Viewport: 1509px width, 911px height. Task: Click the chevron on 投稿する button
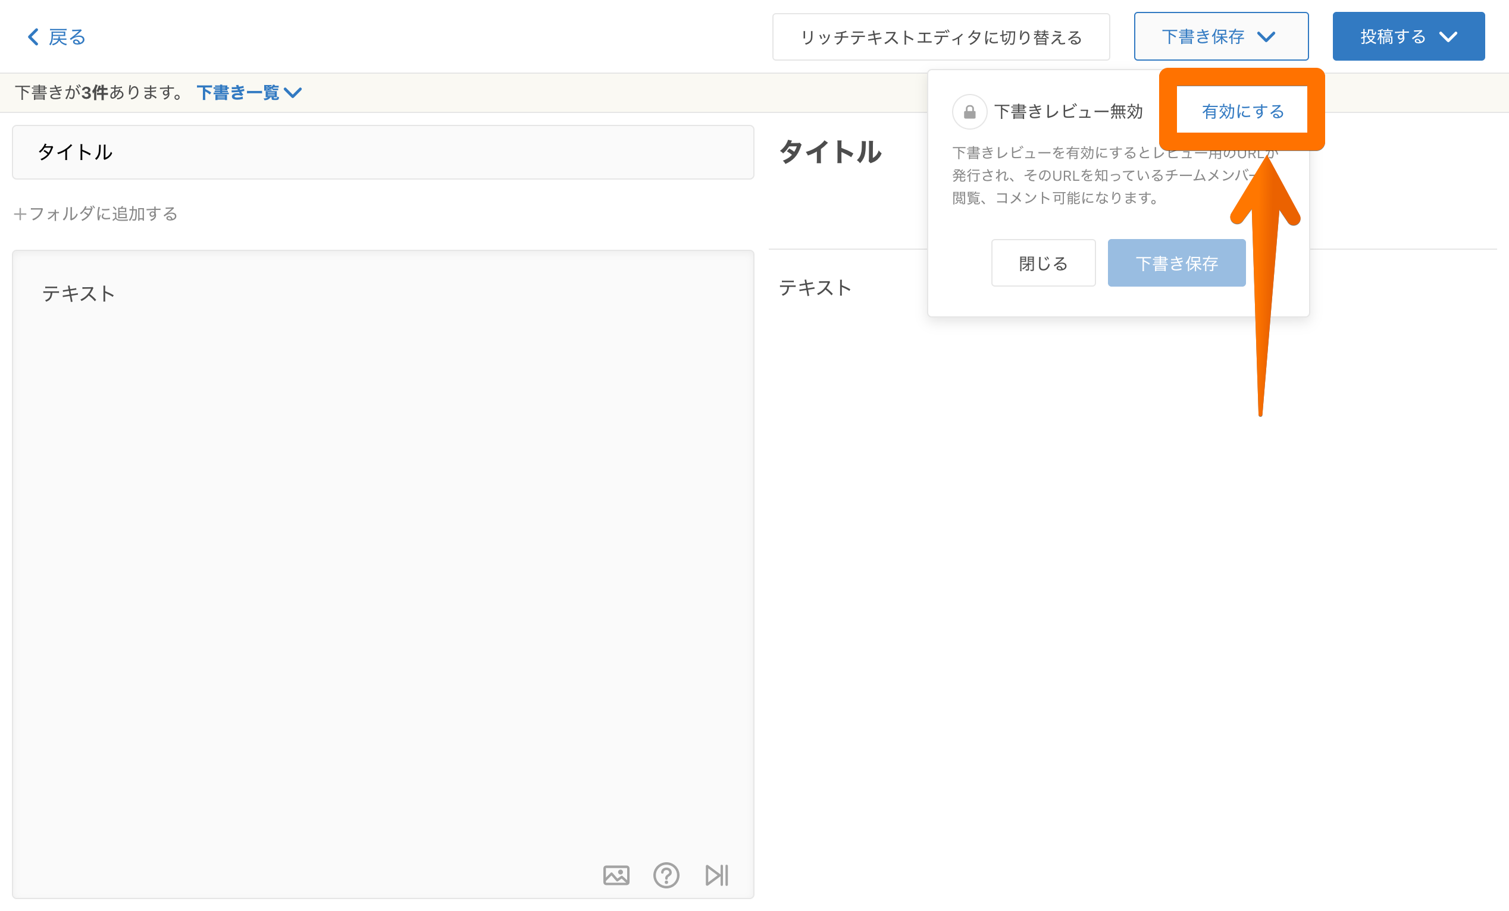pyautogui.click(x=1448, y=37)
